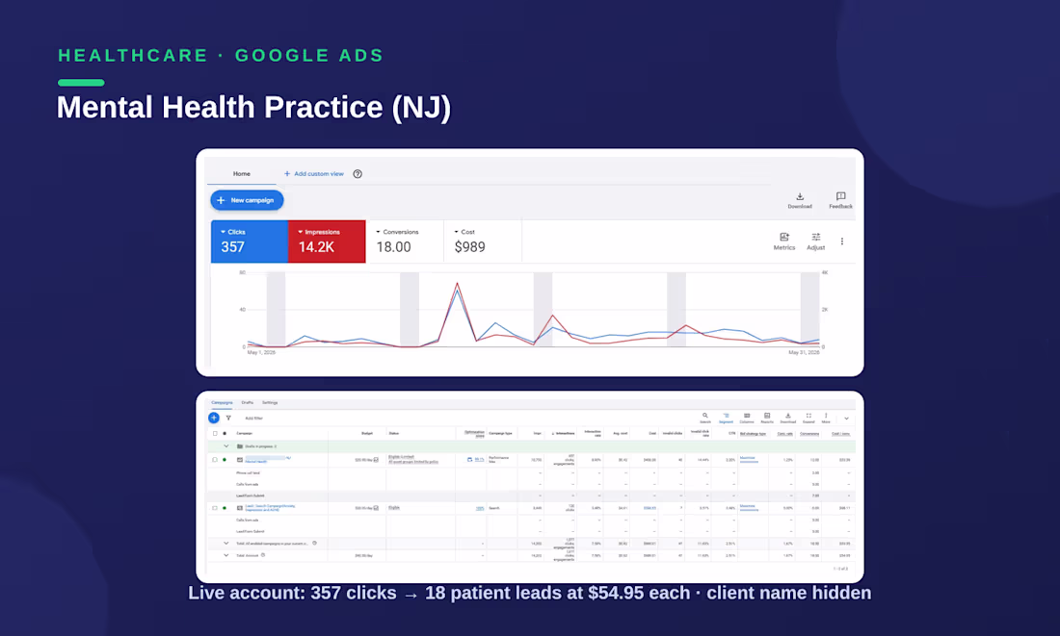The image size is (1060, 636).
Task: Switch to the Campaigns tab
Action: pos(222,402)
